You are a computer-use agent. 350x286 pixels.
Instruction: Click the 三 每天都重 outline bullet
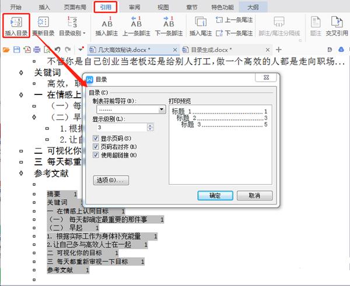21,162
